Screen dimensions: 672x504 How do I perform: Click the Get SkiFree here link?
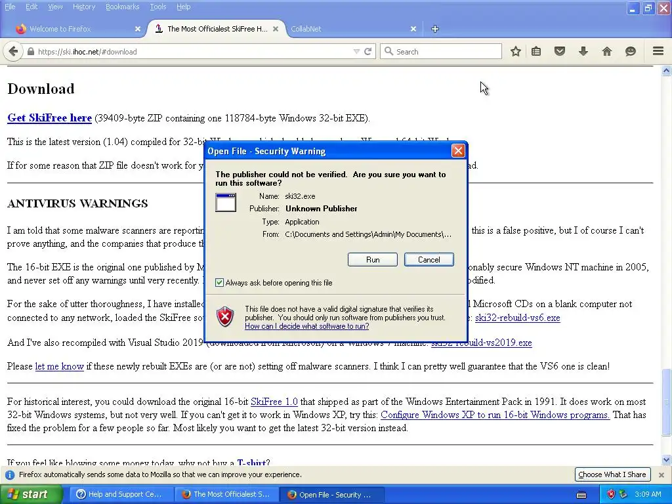pyautogui.click(x=49, y=118)
